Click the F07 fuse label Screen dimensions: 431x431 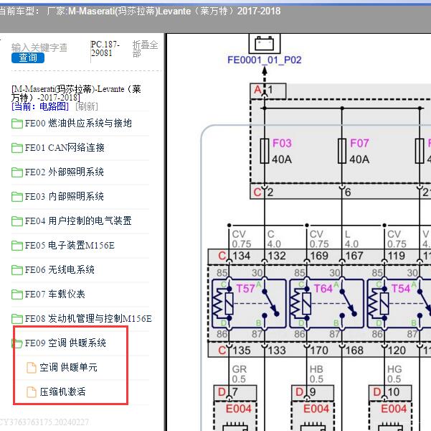click(x=359, y=144)
